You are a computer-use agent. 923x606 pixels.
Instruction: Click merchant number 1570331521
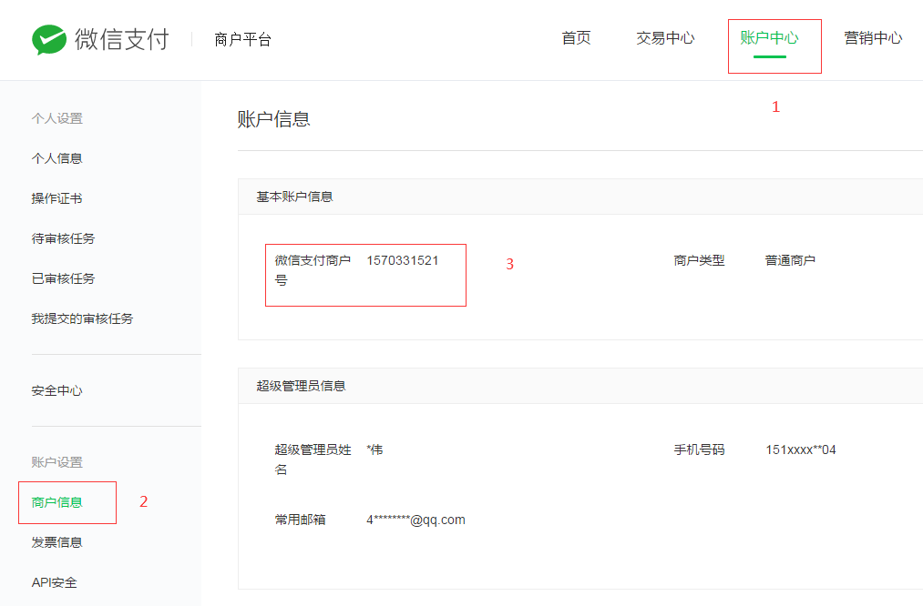403,260
